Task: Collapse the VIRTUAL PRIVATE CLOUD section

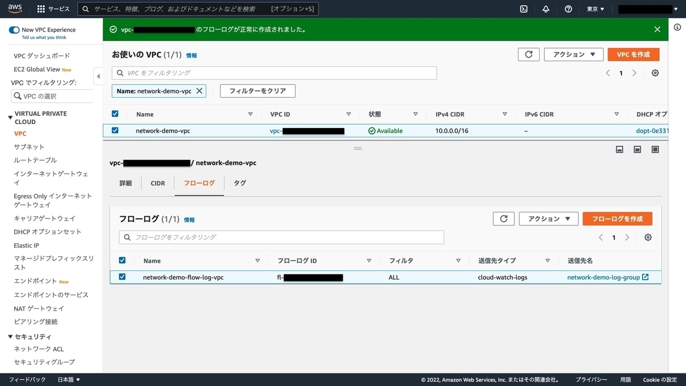Action: point(10,117)
